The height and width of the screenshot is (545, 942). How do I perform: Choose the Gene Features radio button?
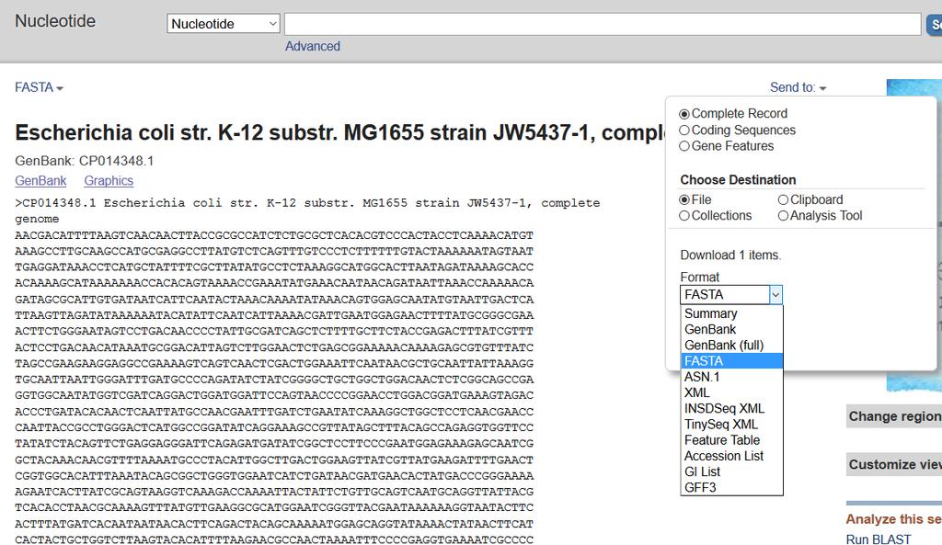pyautogui.click(x=684, y=146)
